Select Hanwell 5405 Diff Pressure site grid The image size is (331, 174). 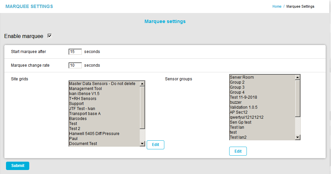[x=94, y=134]
